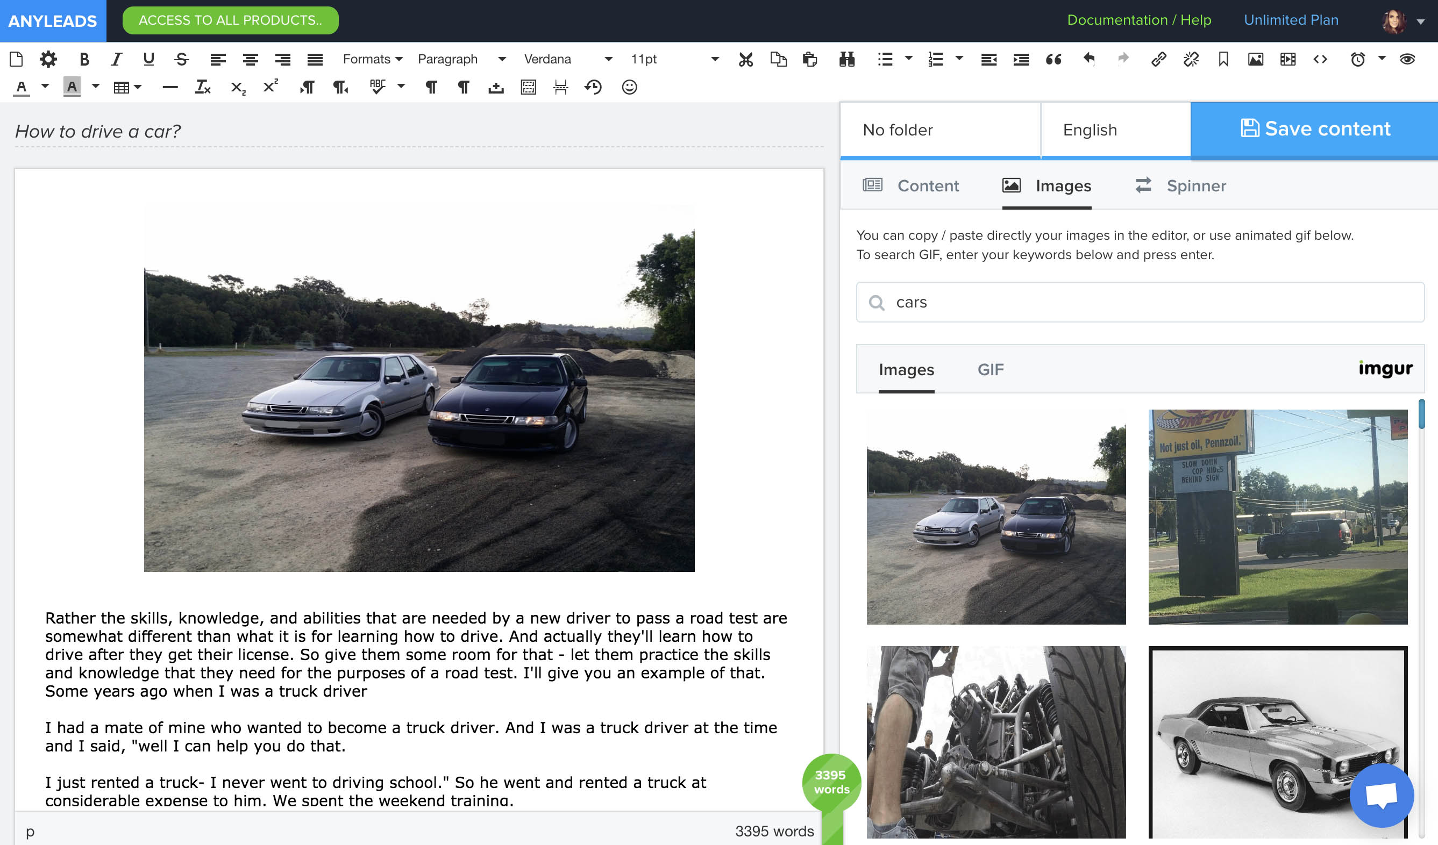
Task: Open the table insert dropdown
Action: click(128, 87)
